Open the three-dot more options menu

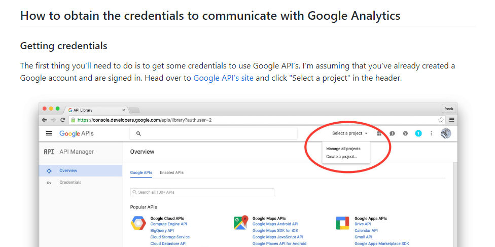(431, 133)
